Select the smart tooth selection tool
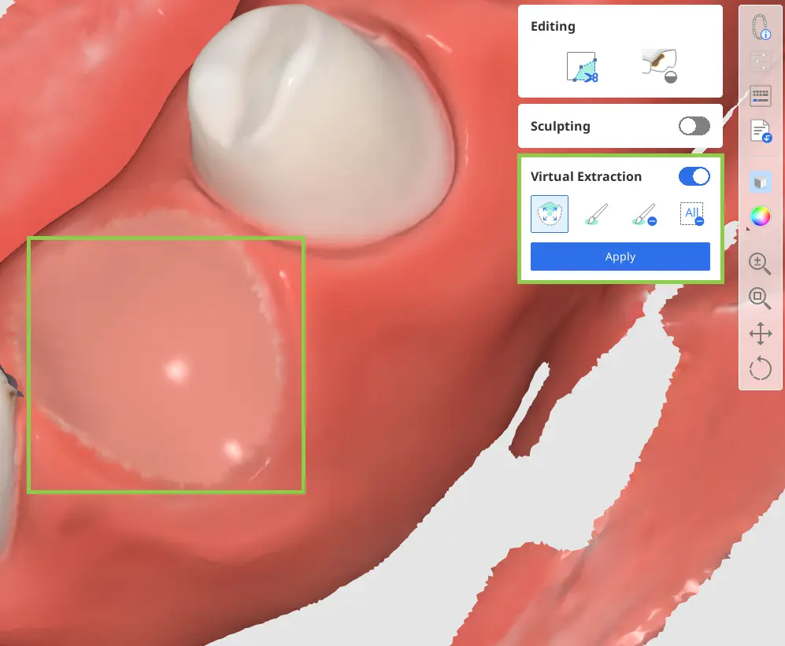Image resolution: width=785 pixels, height=646 pixels. tap(550, 214)
